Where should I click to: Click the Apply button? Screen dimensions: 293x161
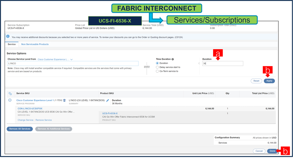[x=269, y=81]
